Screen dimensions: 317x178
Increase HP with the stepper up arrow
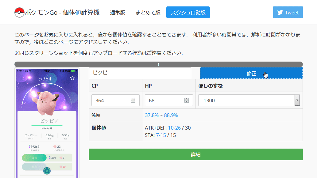pyautogui.click(x=186, y=99)
